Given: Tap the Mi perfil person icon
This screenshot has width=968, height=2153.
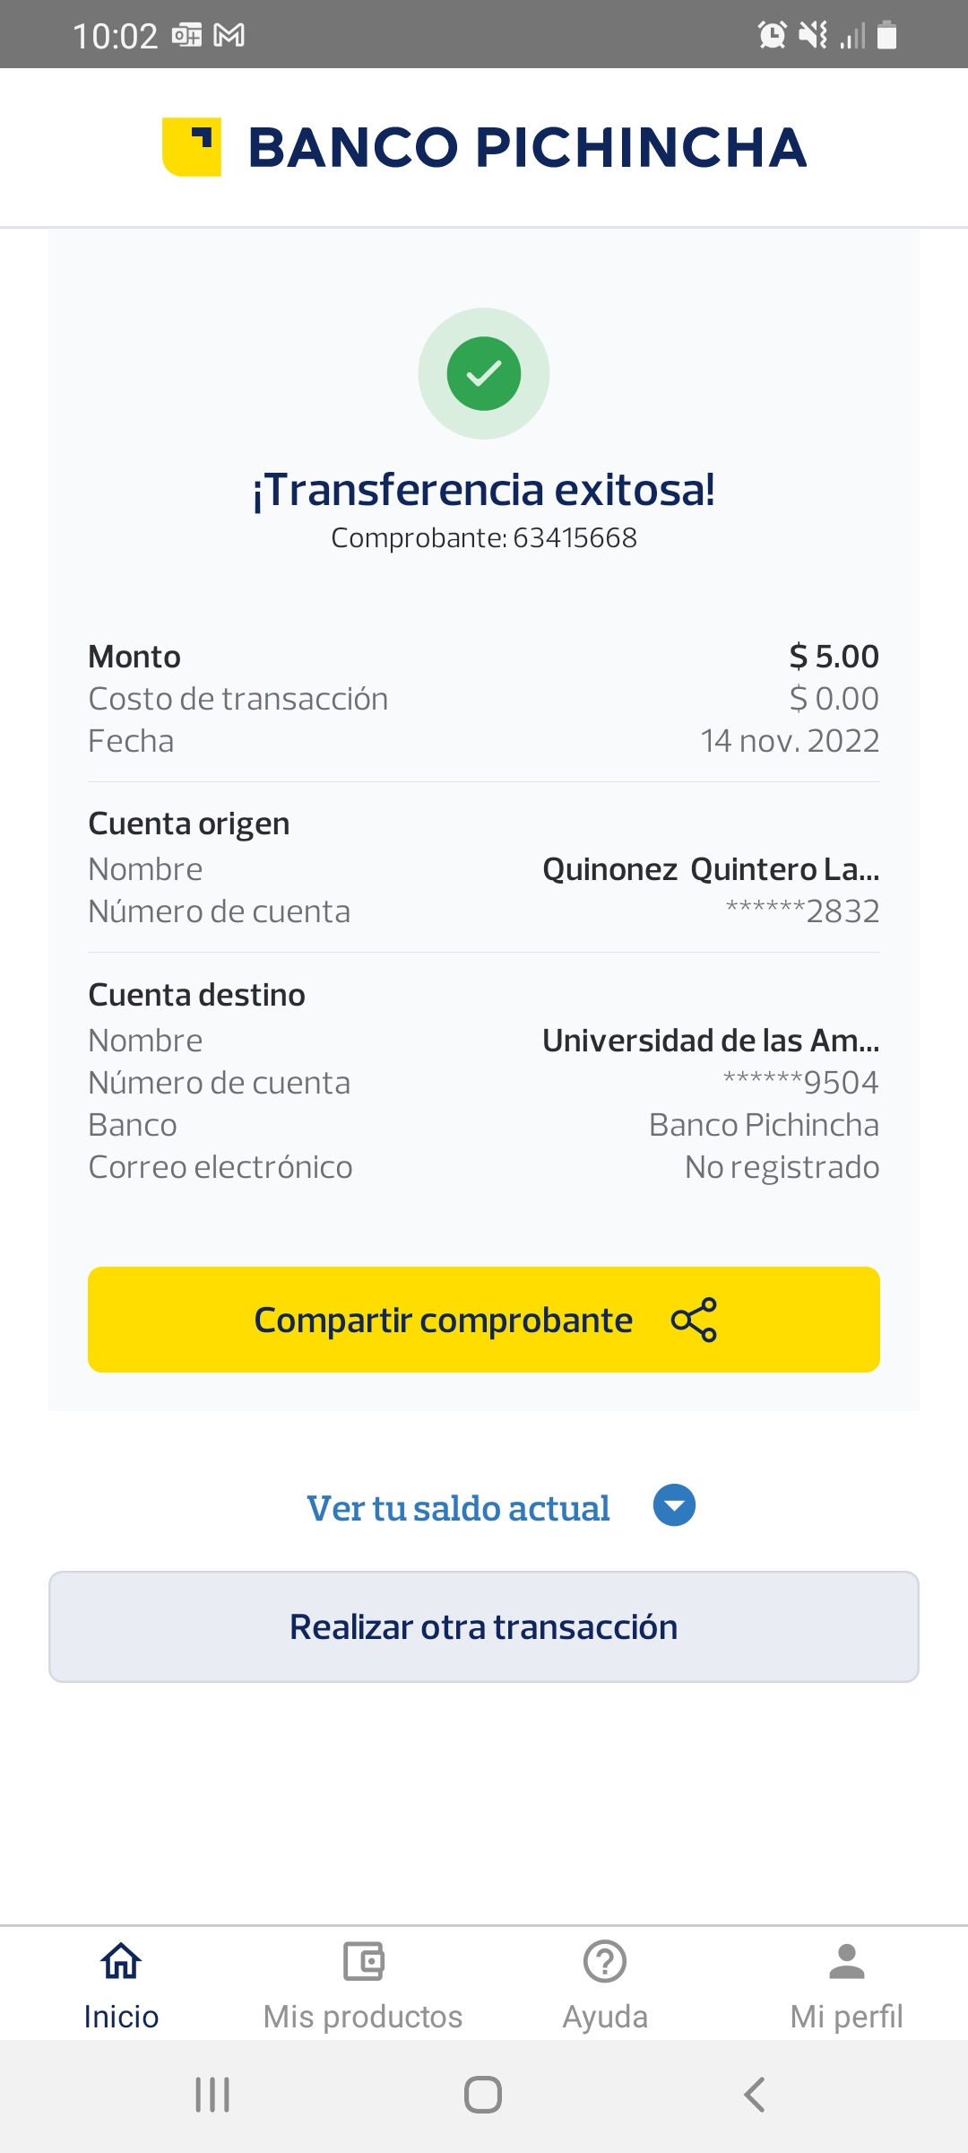Looking at the screenshot, I should [847, 1961].
